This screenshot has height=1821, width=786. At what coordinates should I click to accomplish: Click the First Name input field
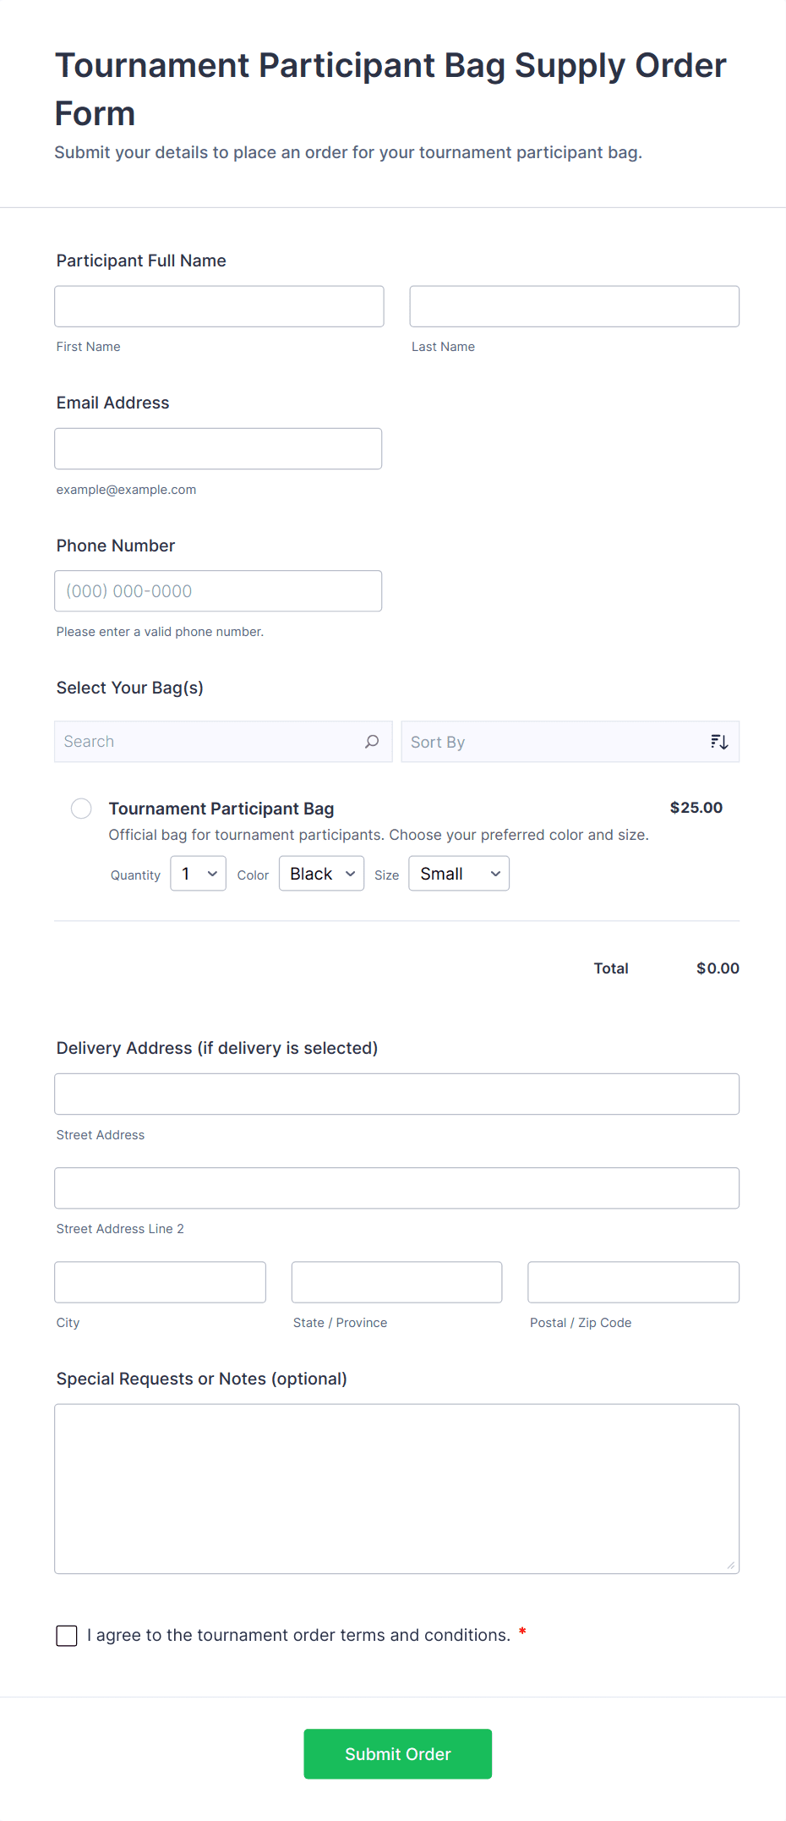coord(219,306)
